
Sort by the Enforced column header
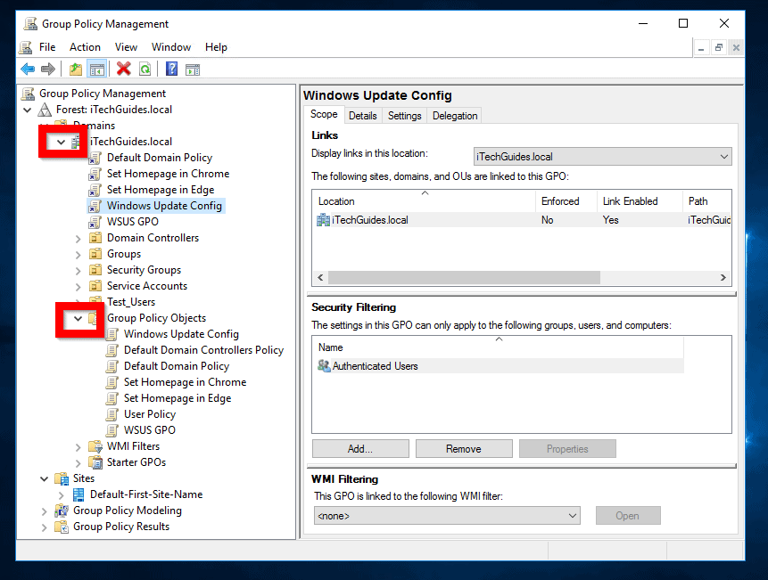[566, 201]
